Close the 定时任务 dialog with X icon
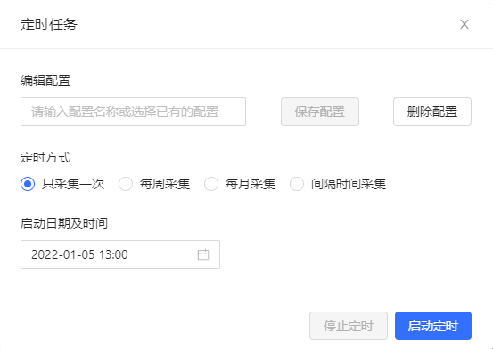This screenshot has width=493, height=349. (x=464, y=24)
